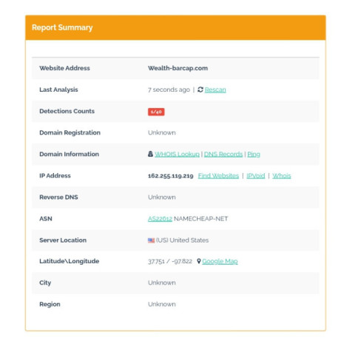
Task: Click the map pin icon
Action: [x=199, y=261]
